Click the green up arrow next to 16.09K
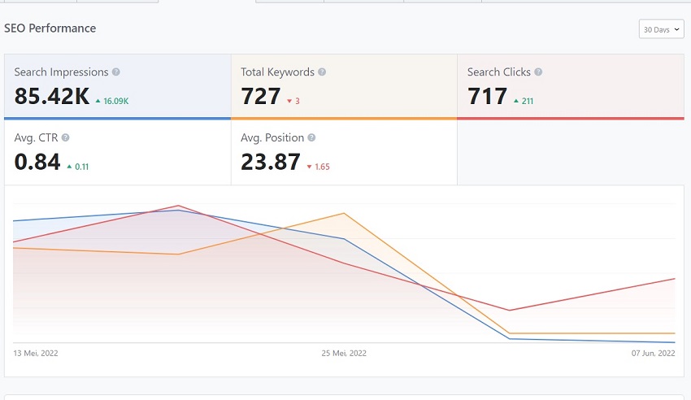Screen dimensions: 691x400 click(98, 102)
